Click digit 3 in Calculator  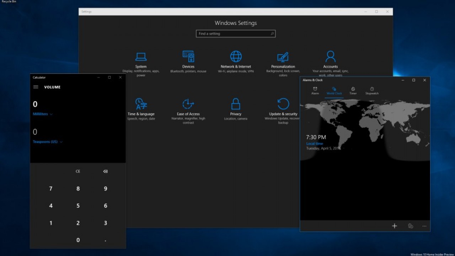tap(105, 223)
